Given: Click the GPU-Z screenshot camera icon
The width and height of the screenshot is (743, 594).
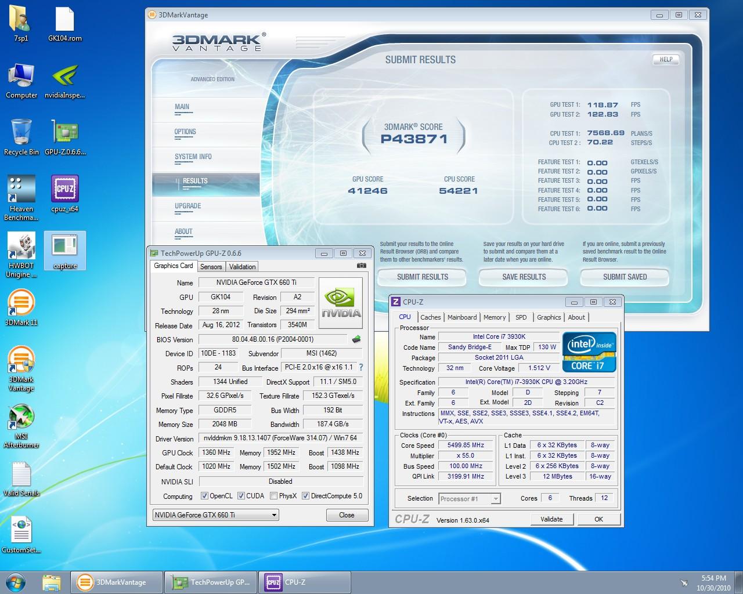Looking at the screenshot, I should [362, 266].
